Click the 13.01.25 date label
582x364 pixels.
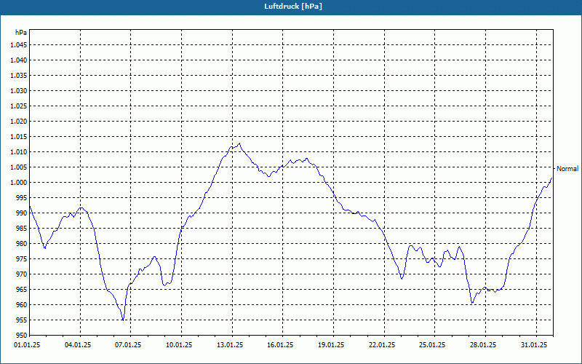230,345
